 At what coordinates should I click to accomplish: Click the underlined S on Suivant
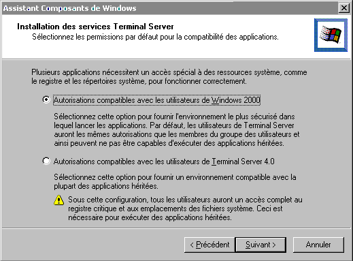tap(248, 245)
